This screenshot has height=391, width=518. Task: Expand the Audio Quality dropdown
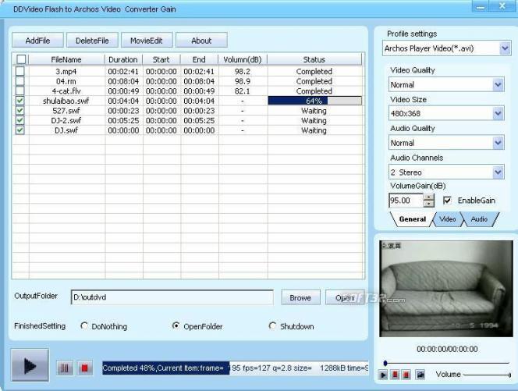498,143
